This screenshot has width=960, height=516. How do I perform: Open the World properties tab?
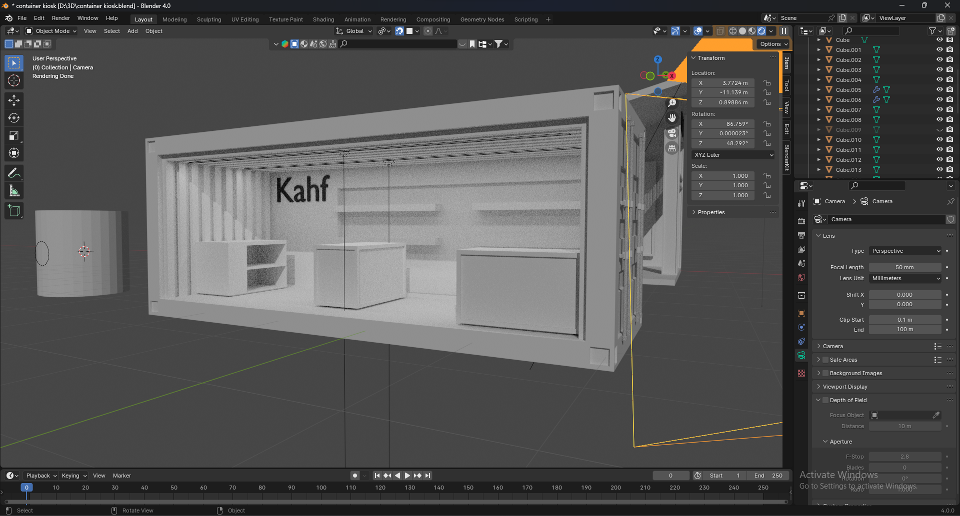(x=801, y=277)
